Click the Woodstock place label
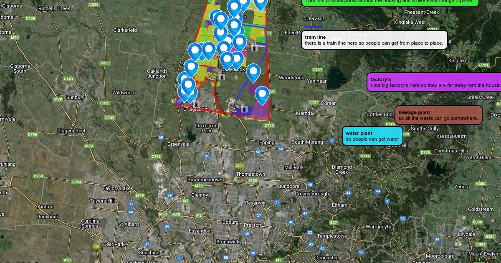The height and width of the screenshot is (263, 501). point(291,78)
